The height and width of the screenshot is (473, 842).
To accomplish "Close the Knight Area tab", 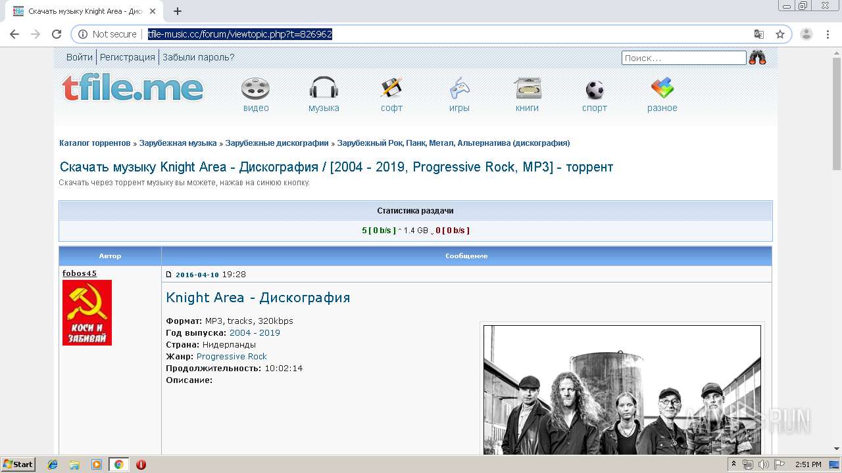I will click(153, 11).
